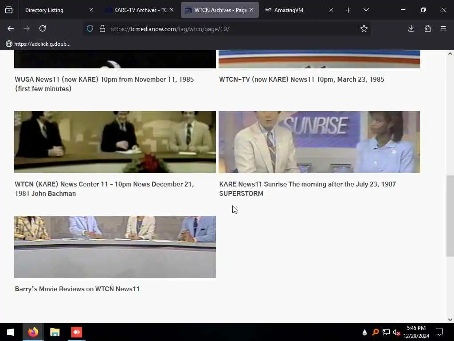This screenshot has height=341, width=454.
Task: Open Barry's Movie Reviews on WTCN link
Action: click(77, 289)
